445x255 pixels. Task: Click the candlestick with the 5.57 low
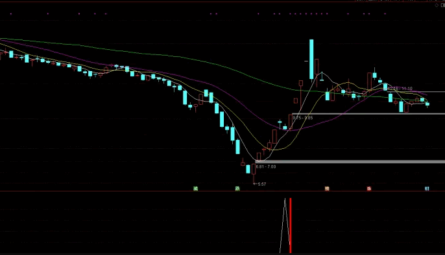coord(254,173)
